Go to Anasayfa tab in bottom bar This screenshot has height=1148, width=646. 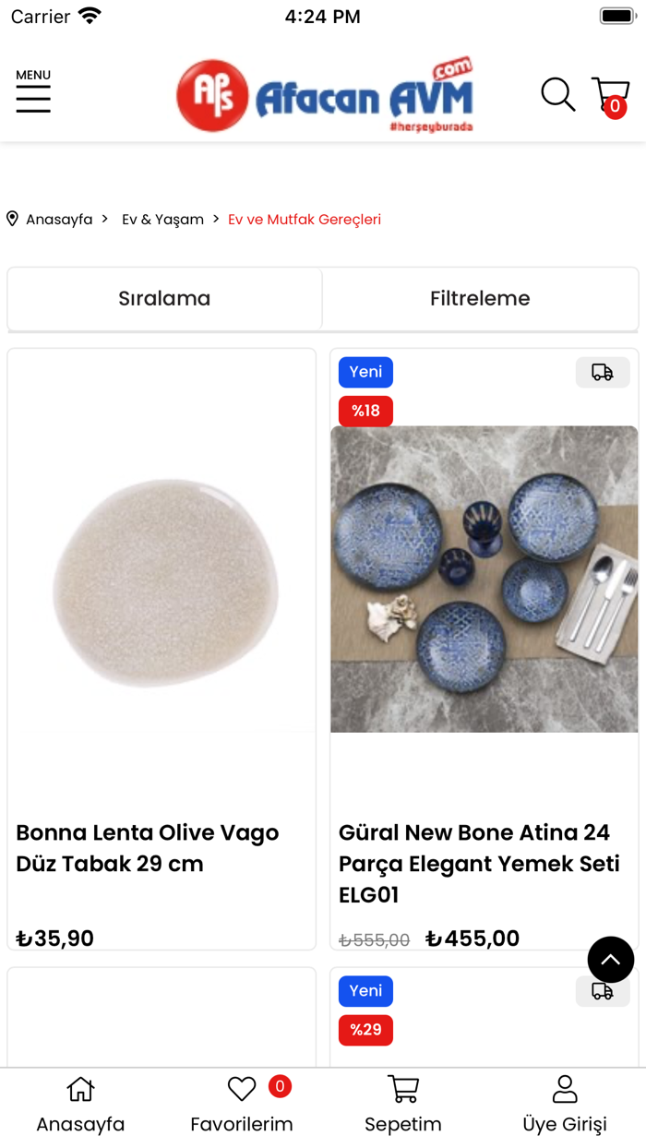point(80,1105)
